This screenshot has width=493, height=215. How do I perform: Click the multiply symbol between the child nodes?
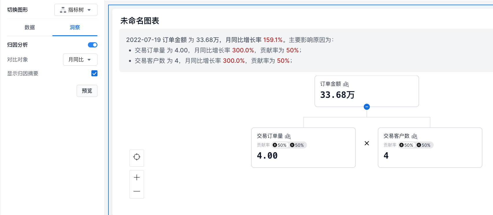[x=367, y=143]
